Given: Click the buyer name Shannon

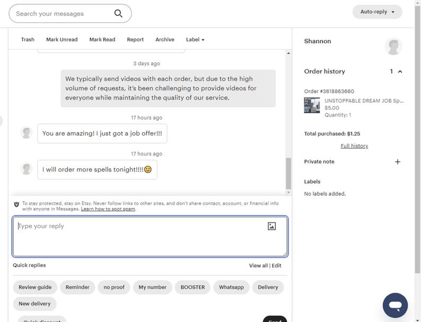Looking at the screenshot, I should 318,41.
